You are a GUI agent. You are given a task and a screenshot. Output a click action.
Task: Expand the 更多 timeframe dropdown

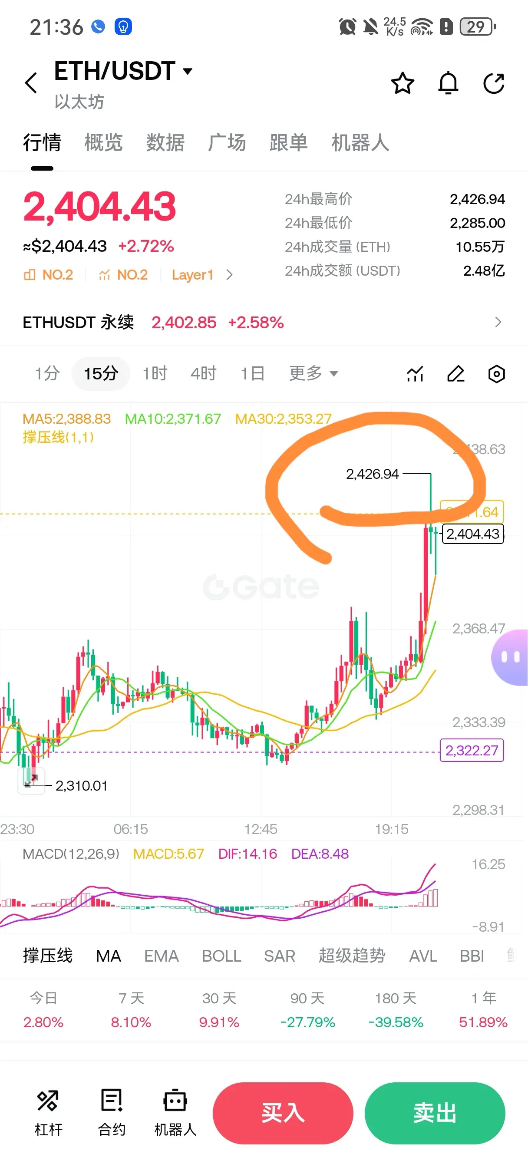pyautogui.click(x=313, y=374)
